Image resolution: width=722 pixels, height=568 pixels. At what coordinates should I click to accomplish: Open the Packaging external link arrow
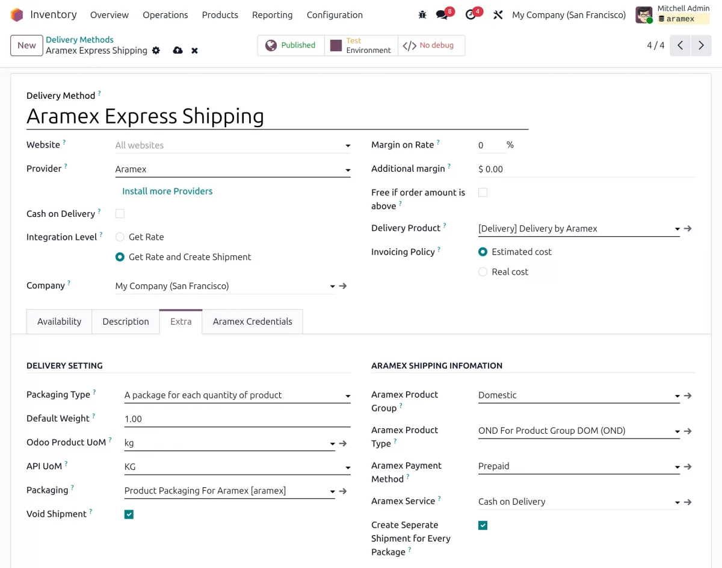tap(343, 492)
